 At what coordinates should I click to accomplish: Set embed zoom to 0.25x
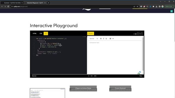coord(95,76)
